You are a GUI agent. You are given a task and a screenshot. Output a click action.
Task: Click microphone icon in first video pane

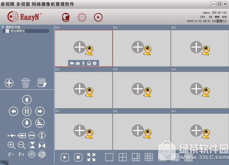[83, 63]
